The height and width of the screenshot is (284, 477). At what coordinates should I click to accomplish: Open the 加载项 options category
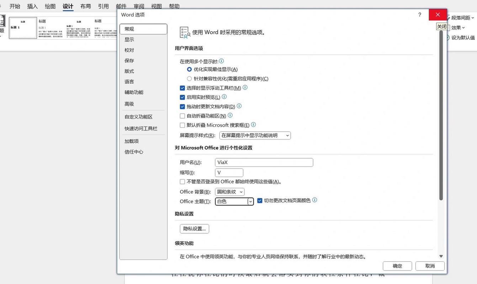(143, 141)
